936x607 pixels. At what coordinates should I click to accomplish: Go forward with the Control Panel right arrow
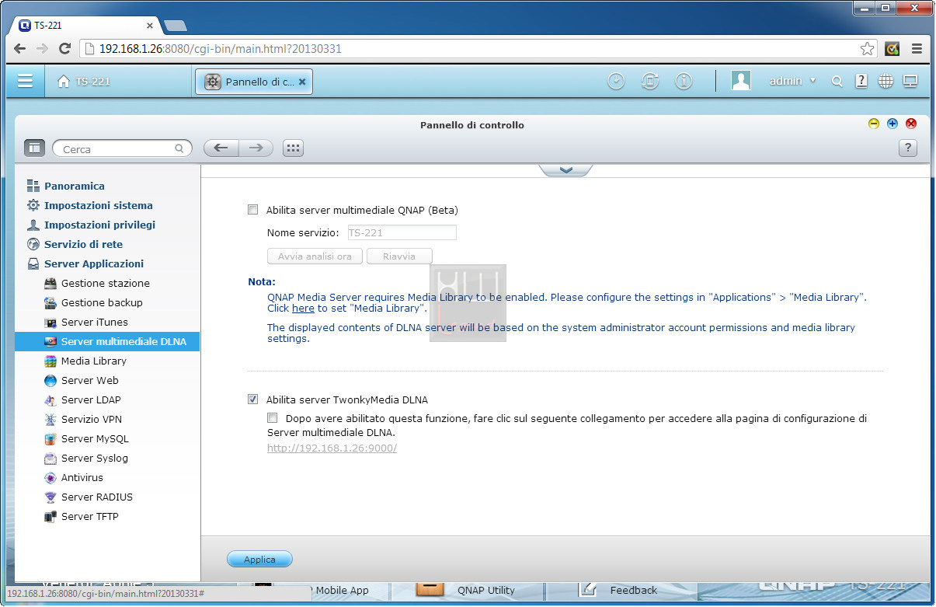(x=256, y=148)
